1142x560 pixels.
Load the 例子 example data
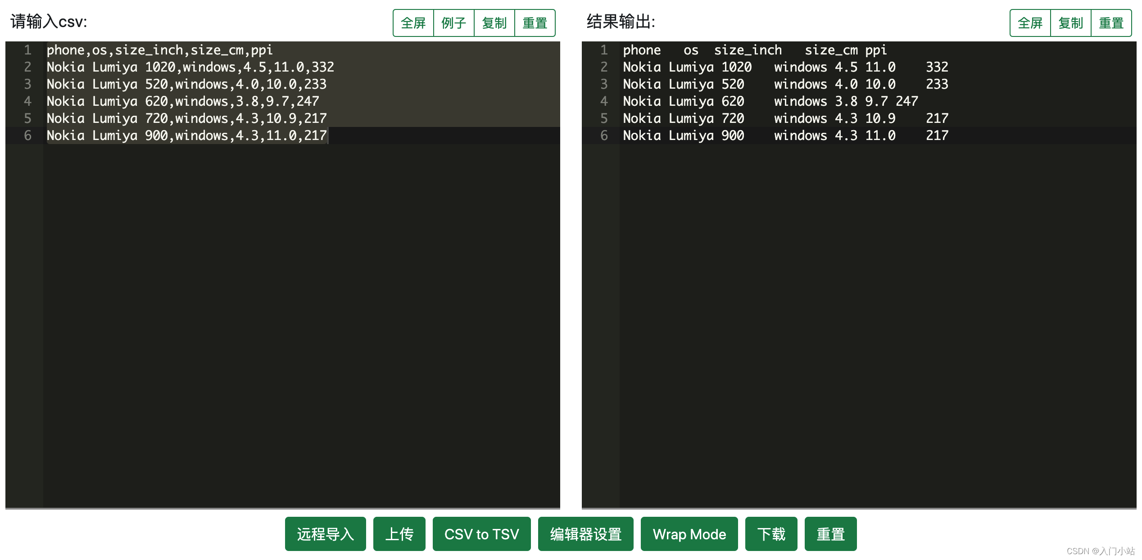pyautogui.click(x=454, y=23)
